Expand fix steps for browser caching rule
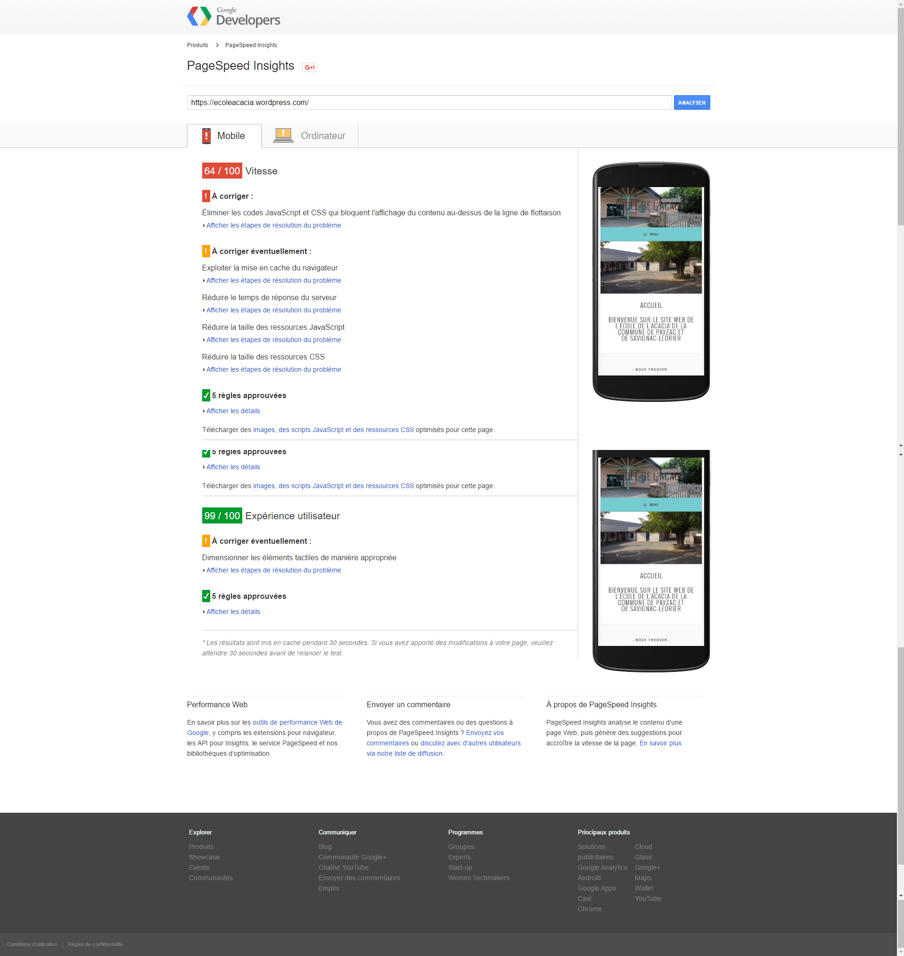Image resolution: width=904 pixels, height=956 pixels. coord(273,280)
